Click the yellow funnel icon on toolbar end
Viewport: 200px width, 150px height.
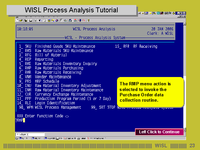click(x=89, y=20)
